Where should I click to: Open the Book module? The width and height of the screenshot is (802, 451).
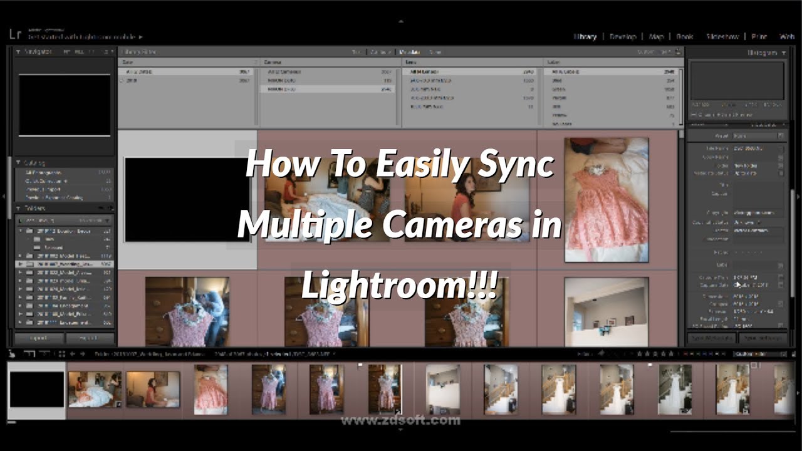[684, 37]
